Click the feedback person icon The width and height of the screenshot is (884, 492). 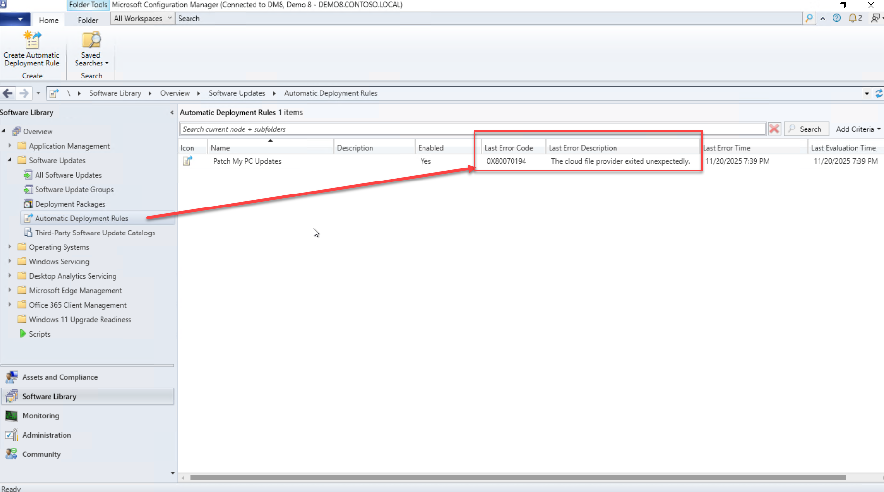[876, 18]
